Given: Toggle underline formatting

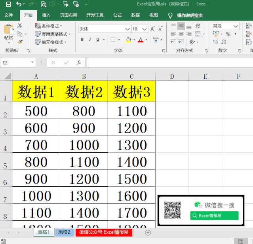Looking at the screenshot, I should 98,40.
